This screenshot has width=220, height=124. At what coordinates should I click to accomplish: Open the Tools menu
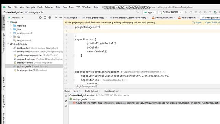[x=71, y=7]
